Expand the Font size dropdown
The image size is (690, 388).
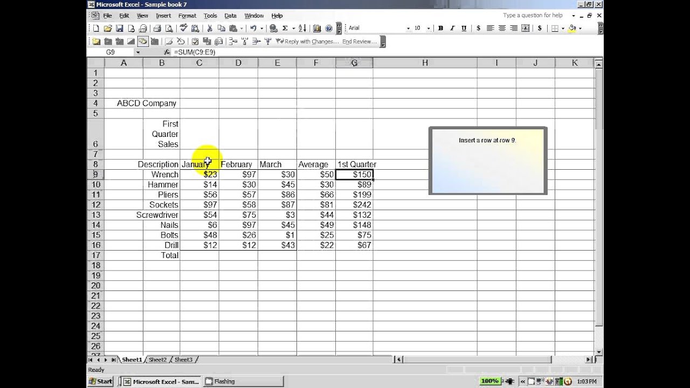point(429,29)
